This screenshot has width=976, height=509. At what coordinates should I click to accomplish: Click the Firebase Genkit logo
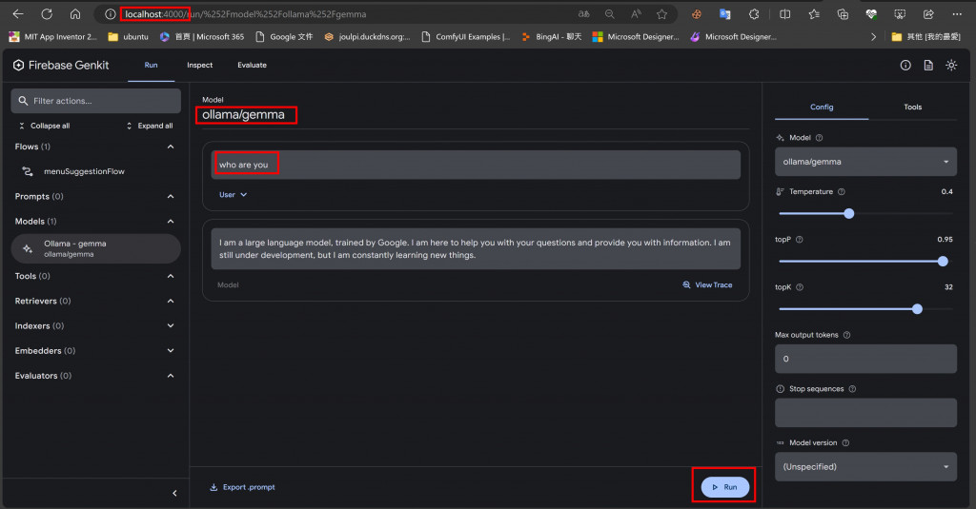click(61, 66)
